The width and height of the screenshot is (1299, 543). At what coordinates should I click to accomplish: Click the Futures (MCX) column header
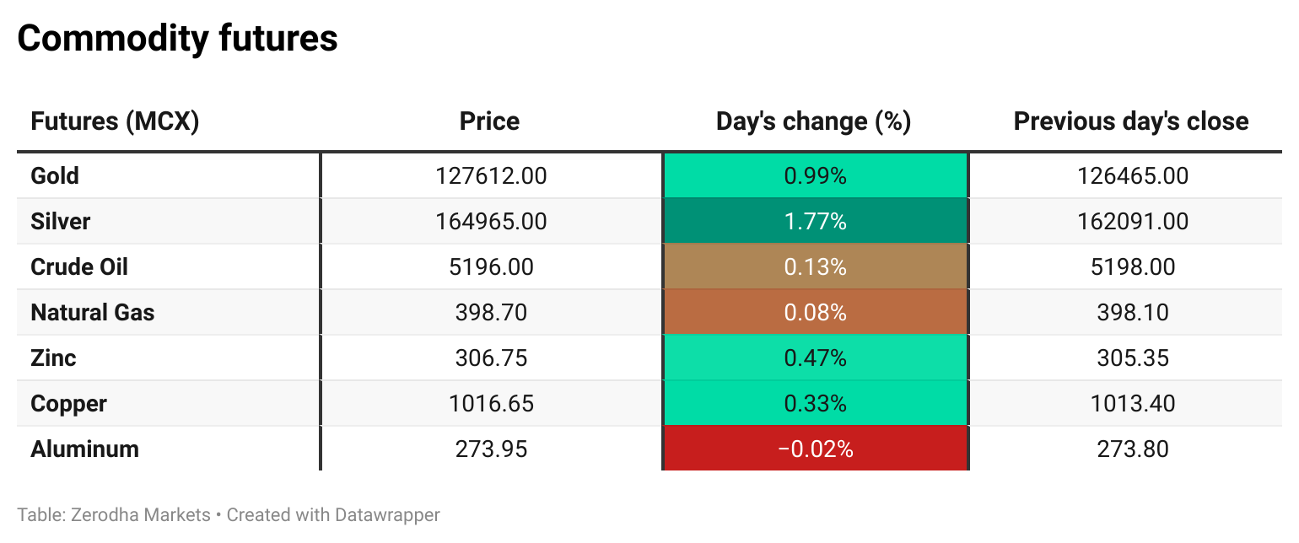(115, 121)
